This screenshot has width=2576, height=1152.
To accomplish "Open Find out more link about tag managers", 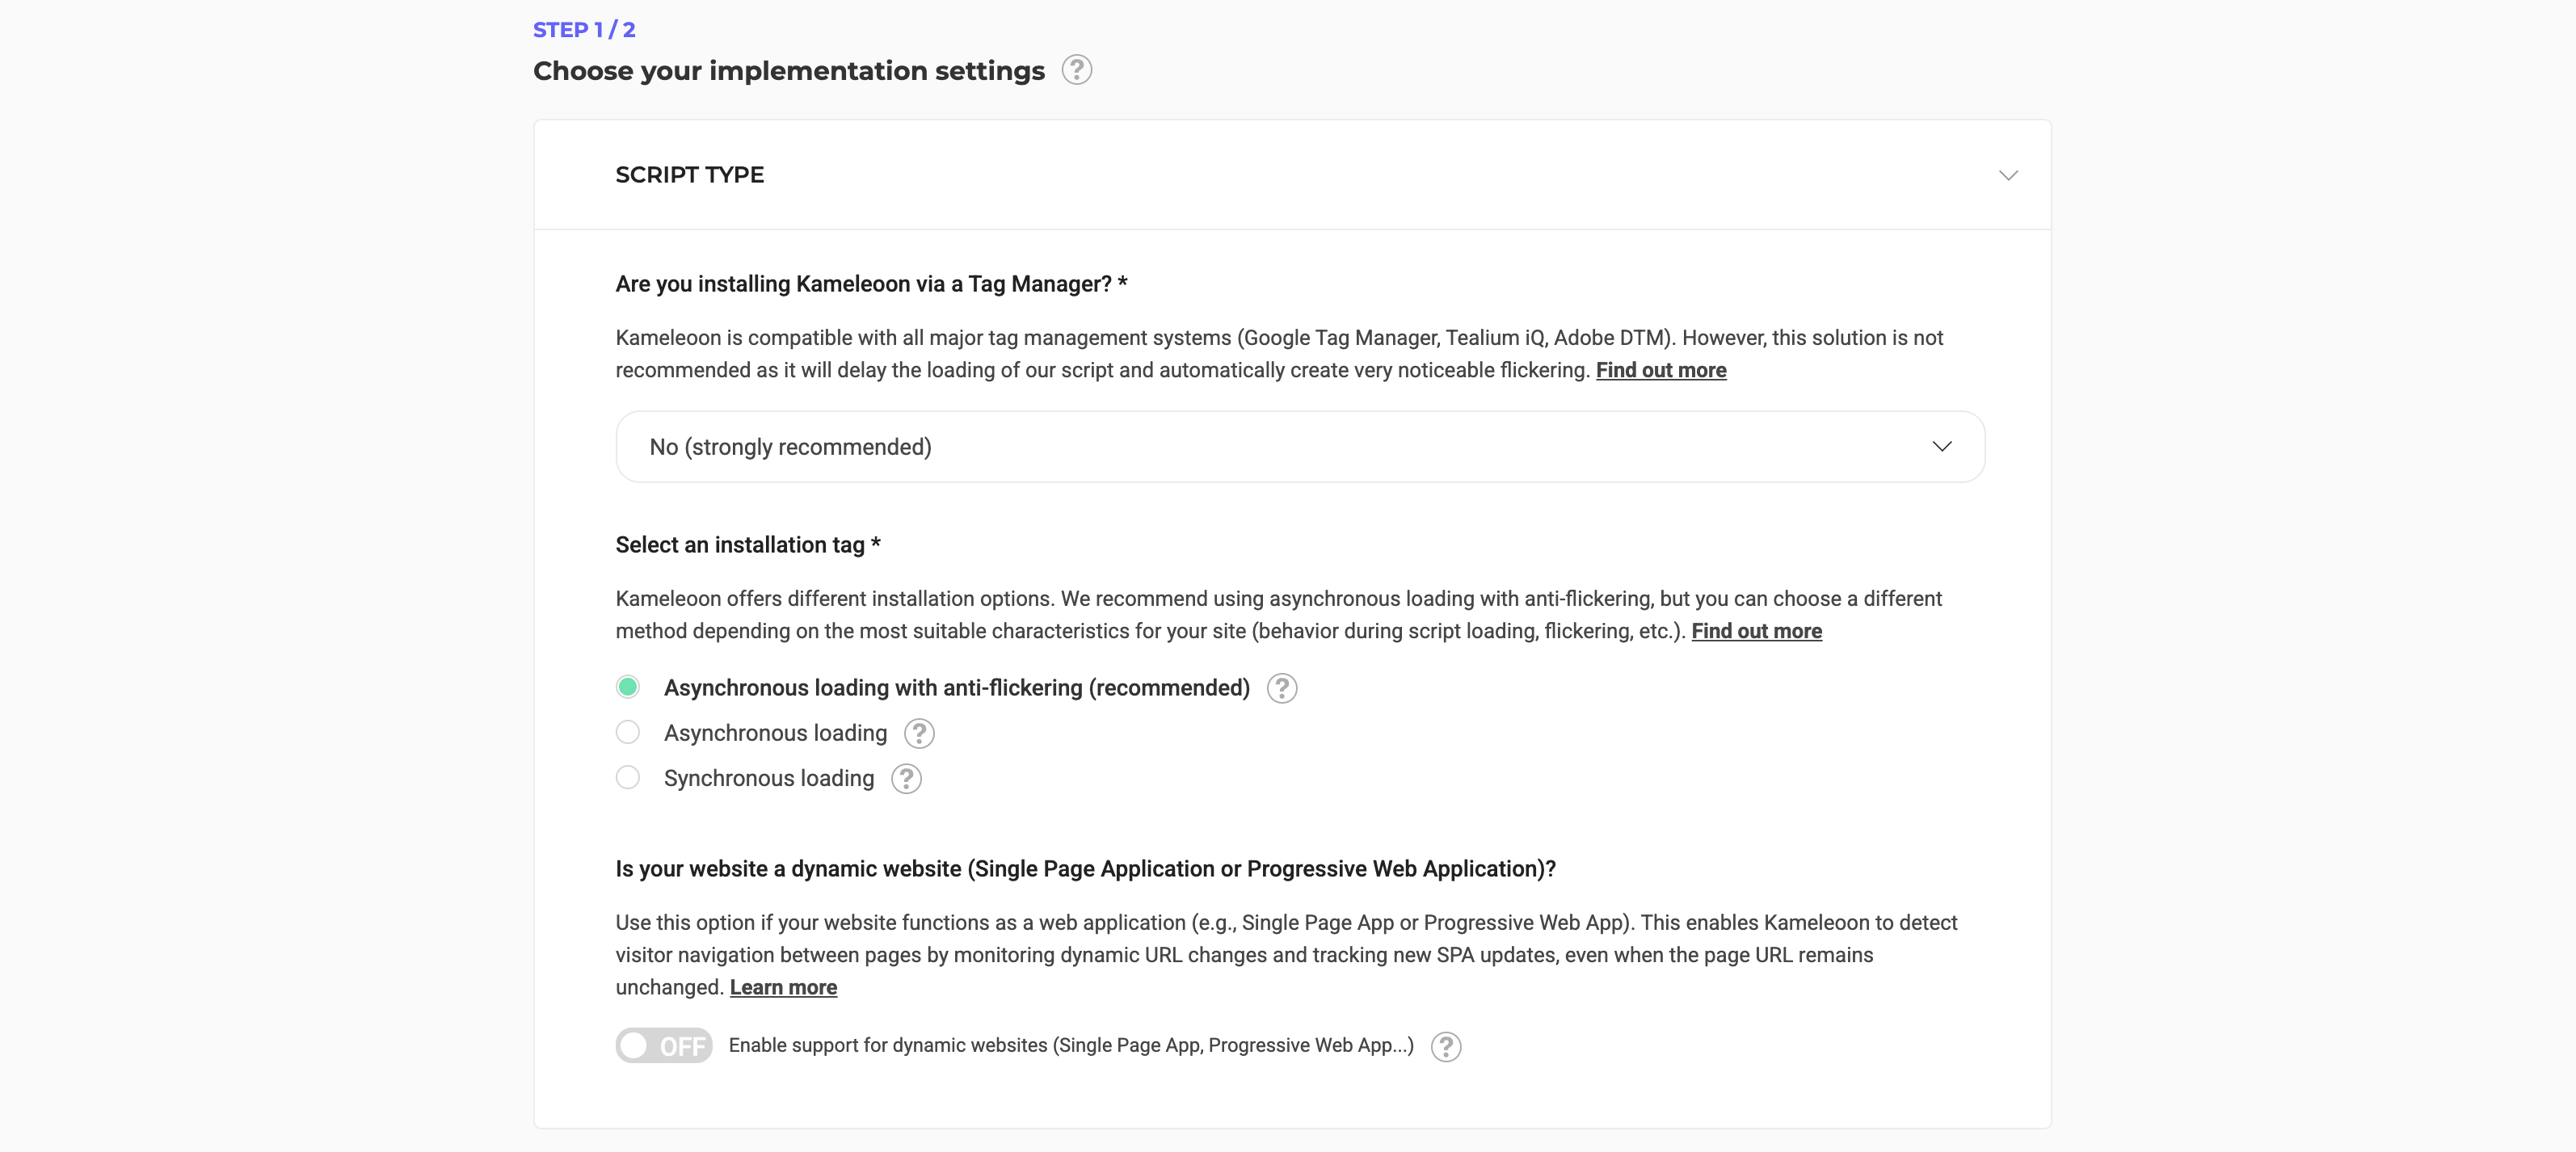I will pos(1660,370).
